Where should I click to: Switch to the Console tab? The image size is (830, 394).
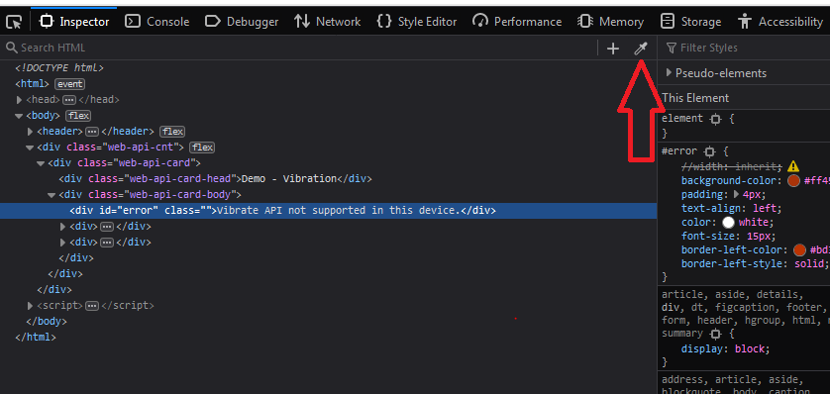[x=157, y=22]
